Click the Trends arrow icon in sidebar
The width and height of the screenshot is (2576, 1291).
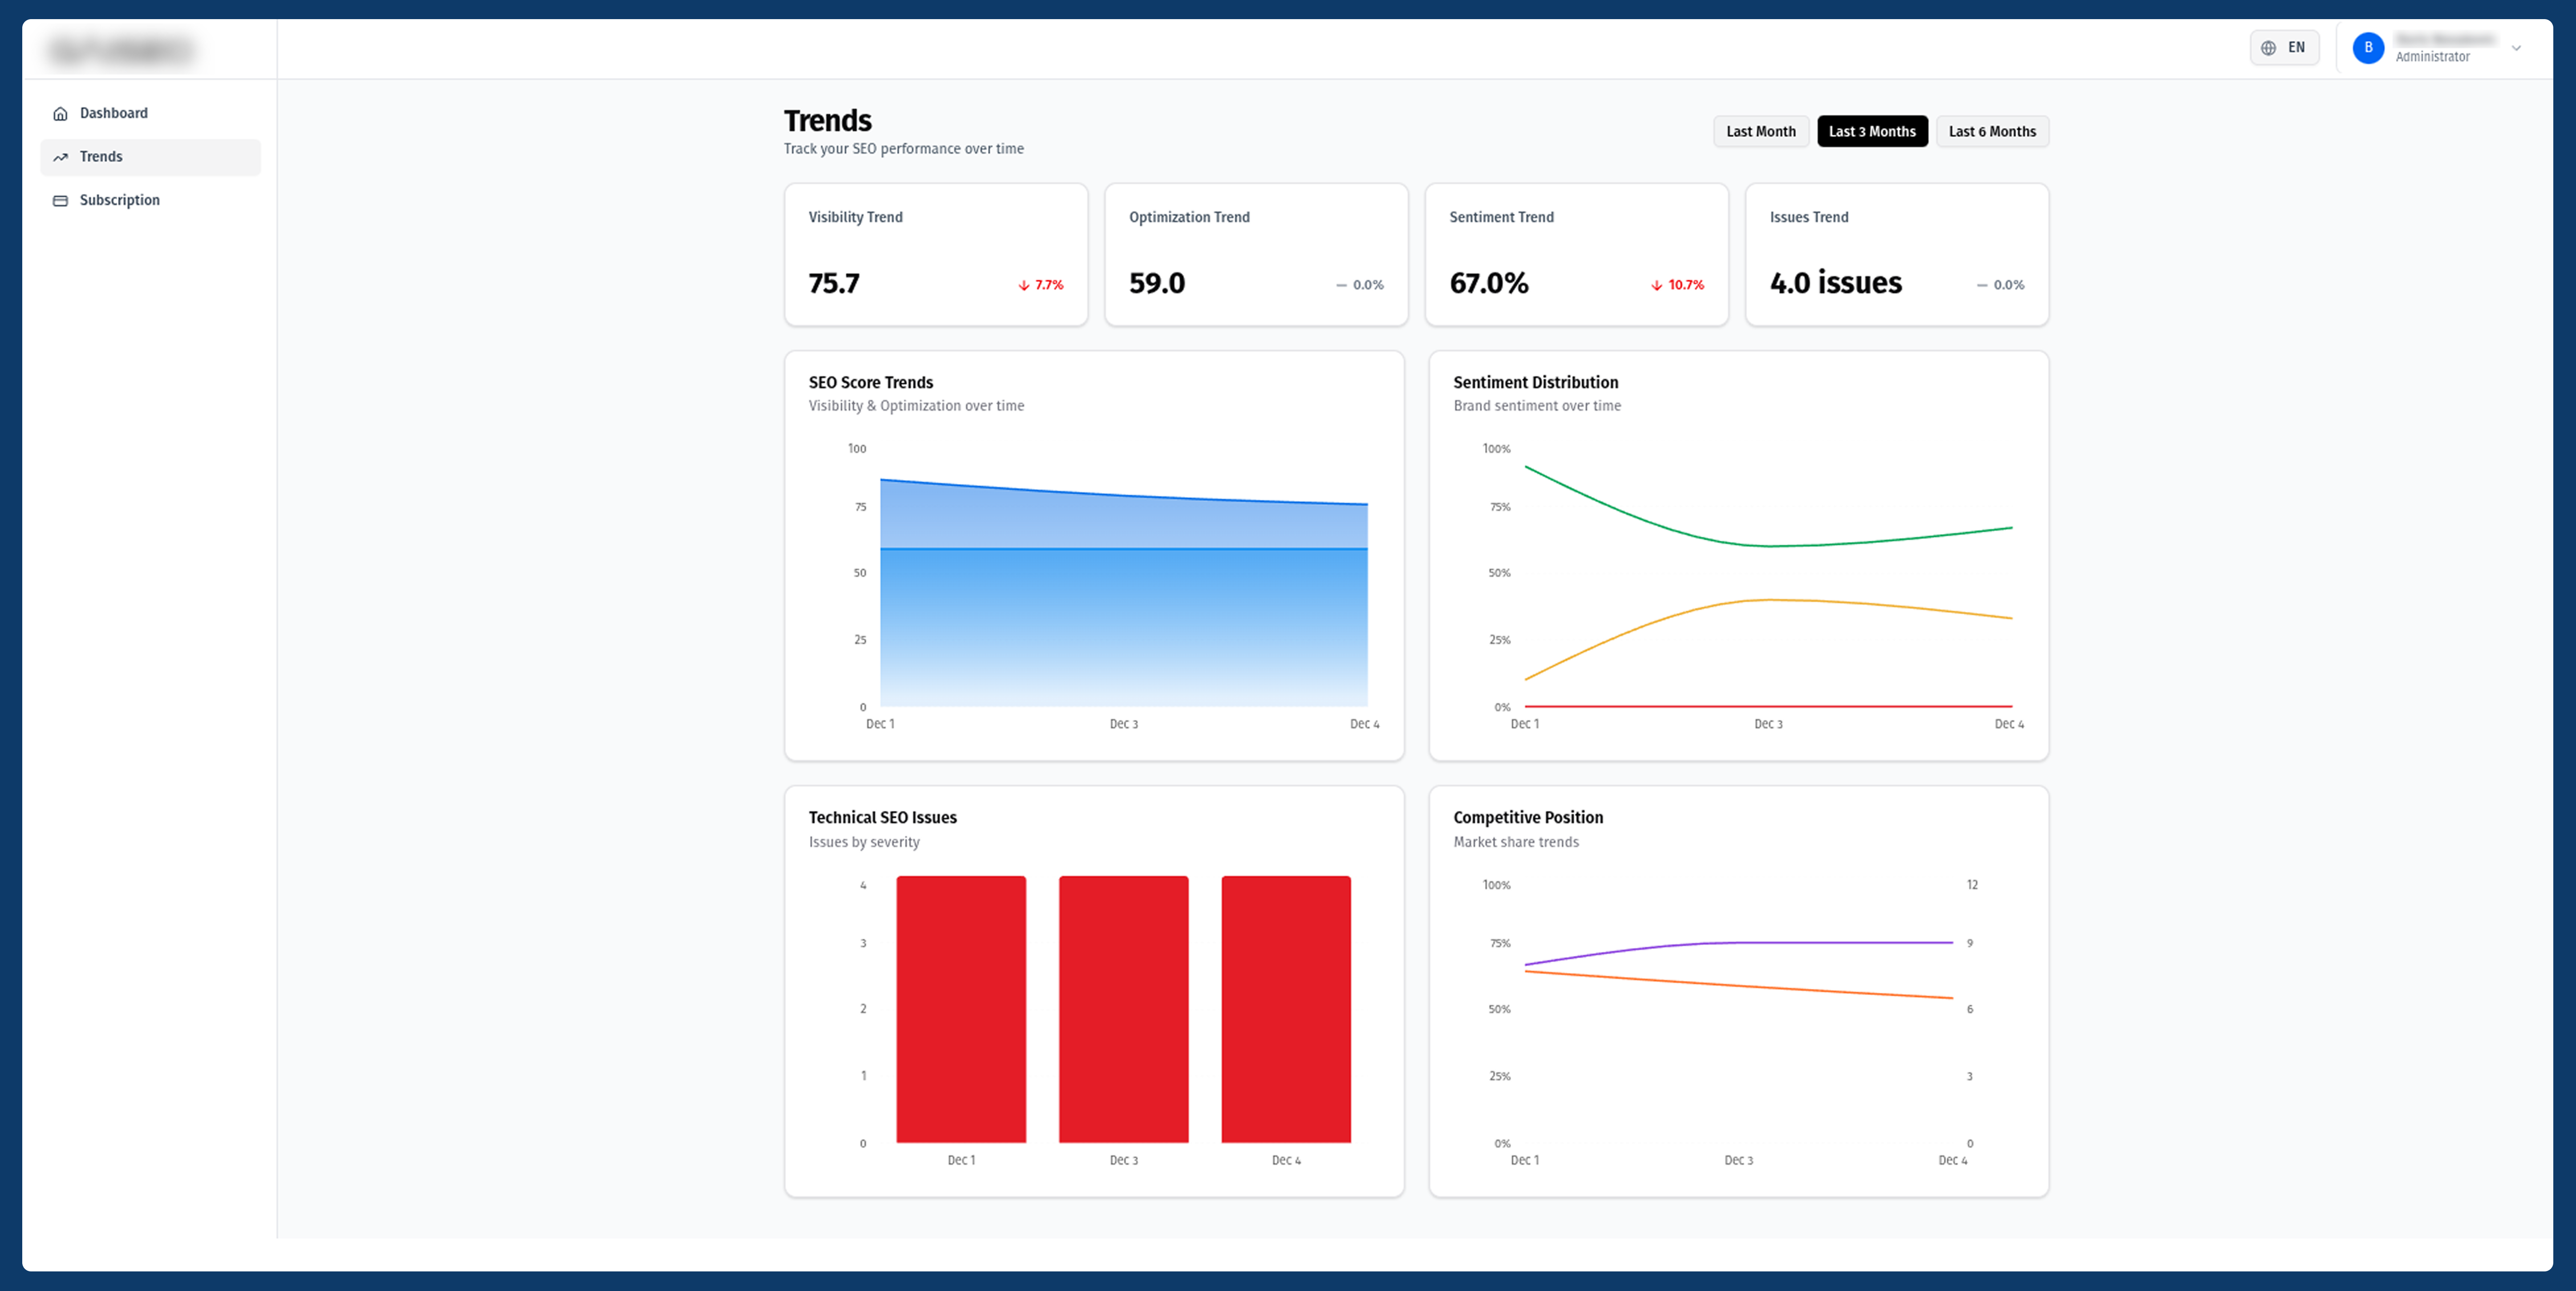pyautogui.click(x=60, y=157)
